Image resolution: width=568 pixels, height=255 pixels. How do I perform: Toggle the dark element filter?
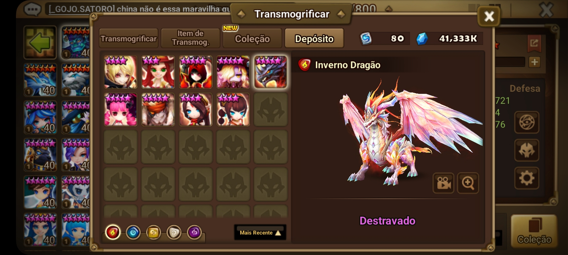[194, 233]
